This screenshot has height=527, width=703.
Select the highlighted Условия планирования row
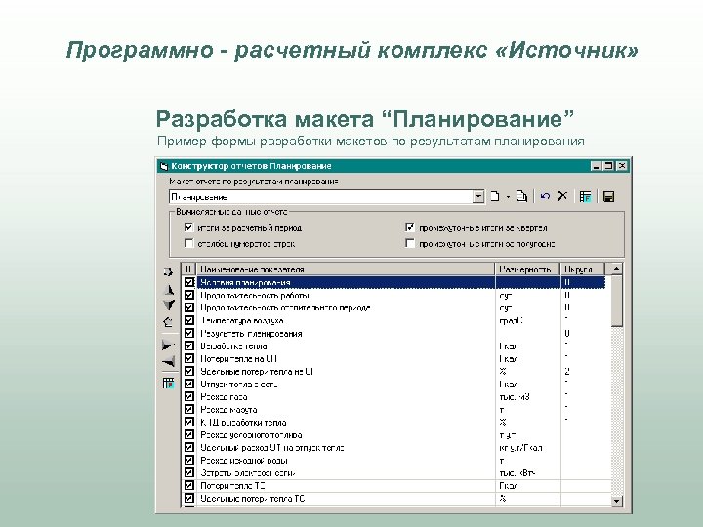tap(394, 282)
